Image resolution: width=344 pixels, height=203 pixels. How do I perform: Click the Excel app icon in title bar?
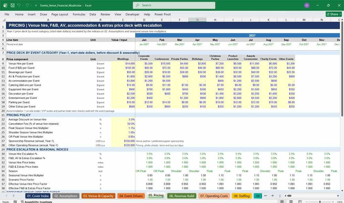(x=5, y=5)
